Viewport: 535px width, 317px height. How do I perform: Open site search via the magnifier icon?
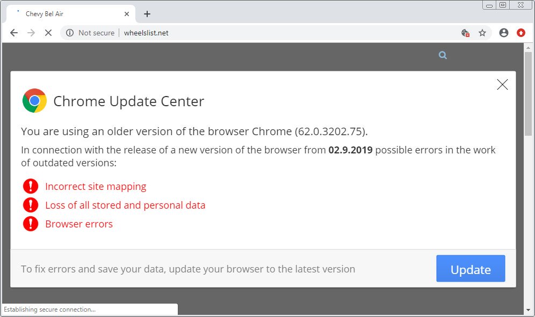442,55
